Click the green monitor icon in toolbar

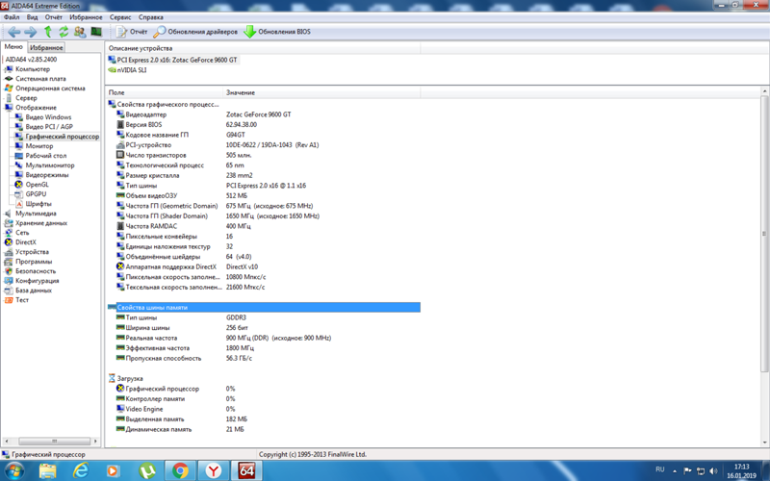click(96, 32)
